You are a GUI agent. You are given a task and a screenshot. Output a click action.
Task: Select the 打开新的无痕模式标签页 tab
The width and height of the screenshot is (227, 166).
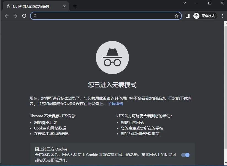point(31,6)
